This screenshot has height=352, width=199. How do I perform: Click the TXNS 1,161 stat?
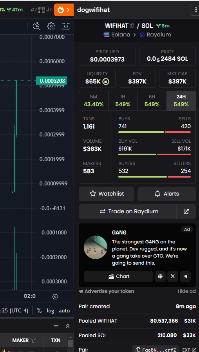coord(89,123)
